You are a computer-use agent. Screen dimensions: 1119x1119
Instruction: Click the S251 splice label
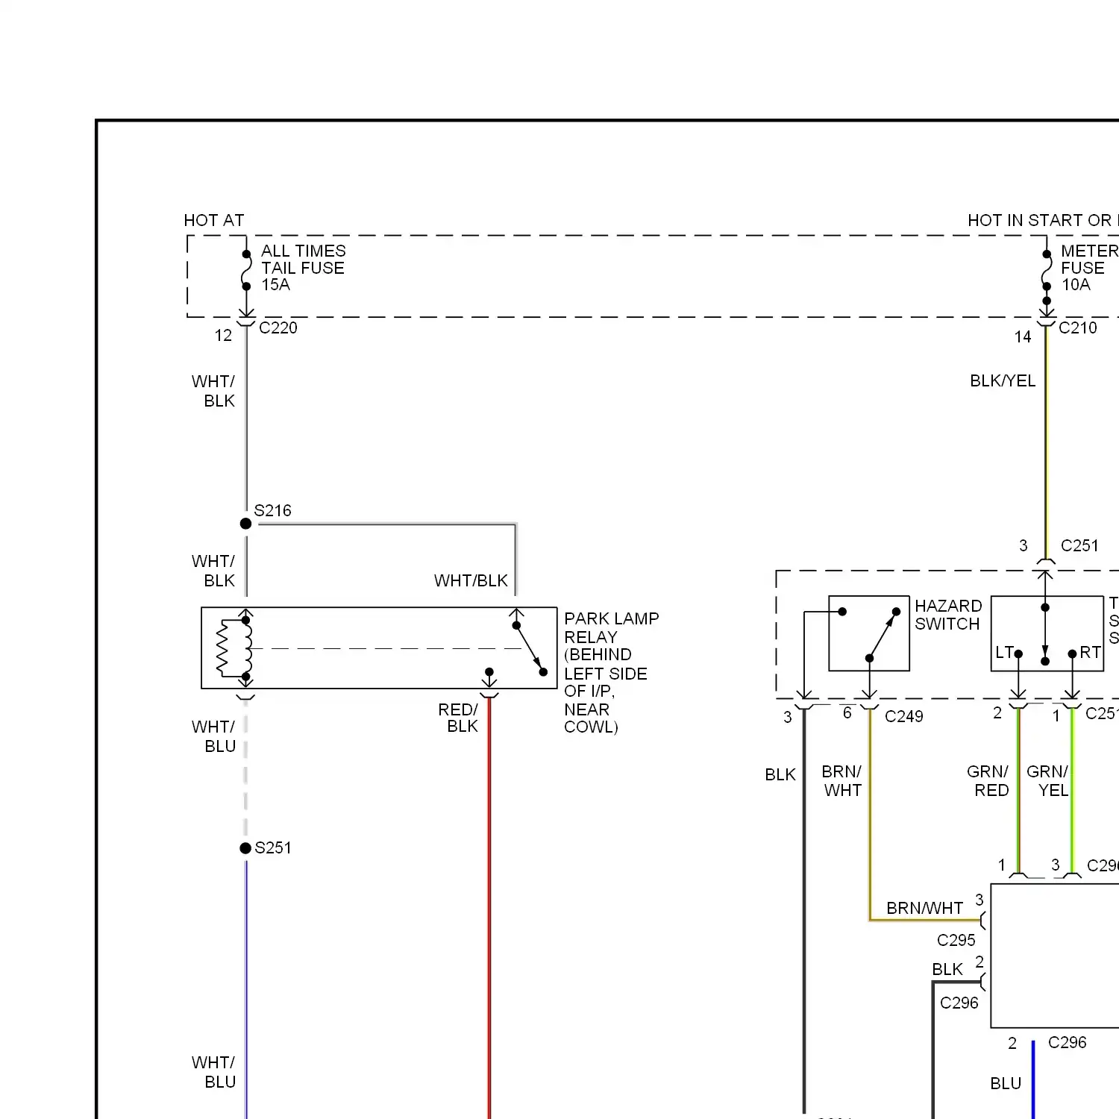(x=272, y=848)
